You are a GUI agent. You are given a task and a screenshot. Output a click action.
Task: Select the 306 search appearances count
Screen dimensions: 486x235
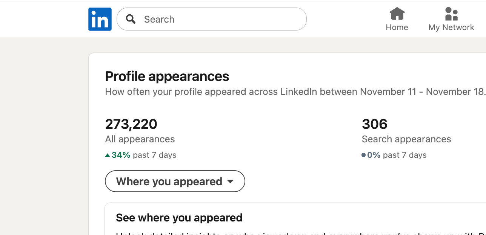375,124
